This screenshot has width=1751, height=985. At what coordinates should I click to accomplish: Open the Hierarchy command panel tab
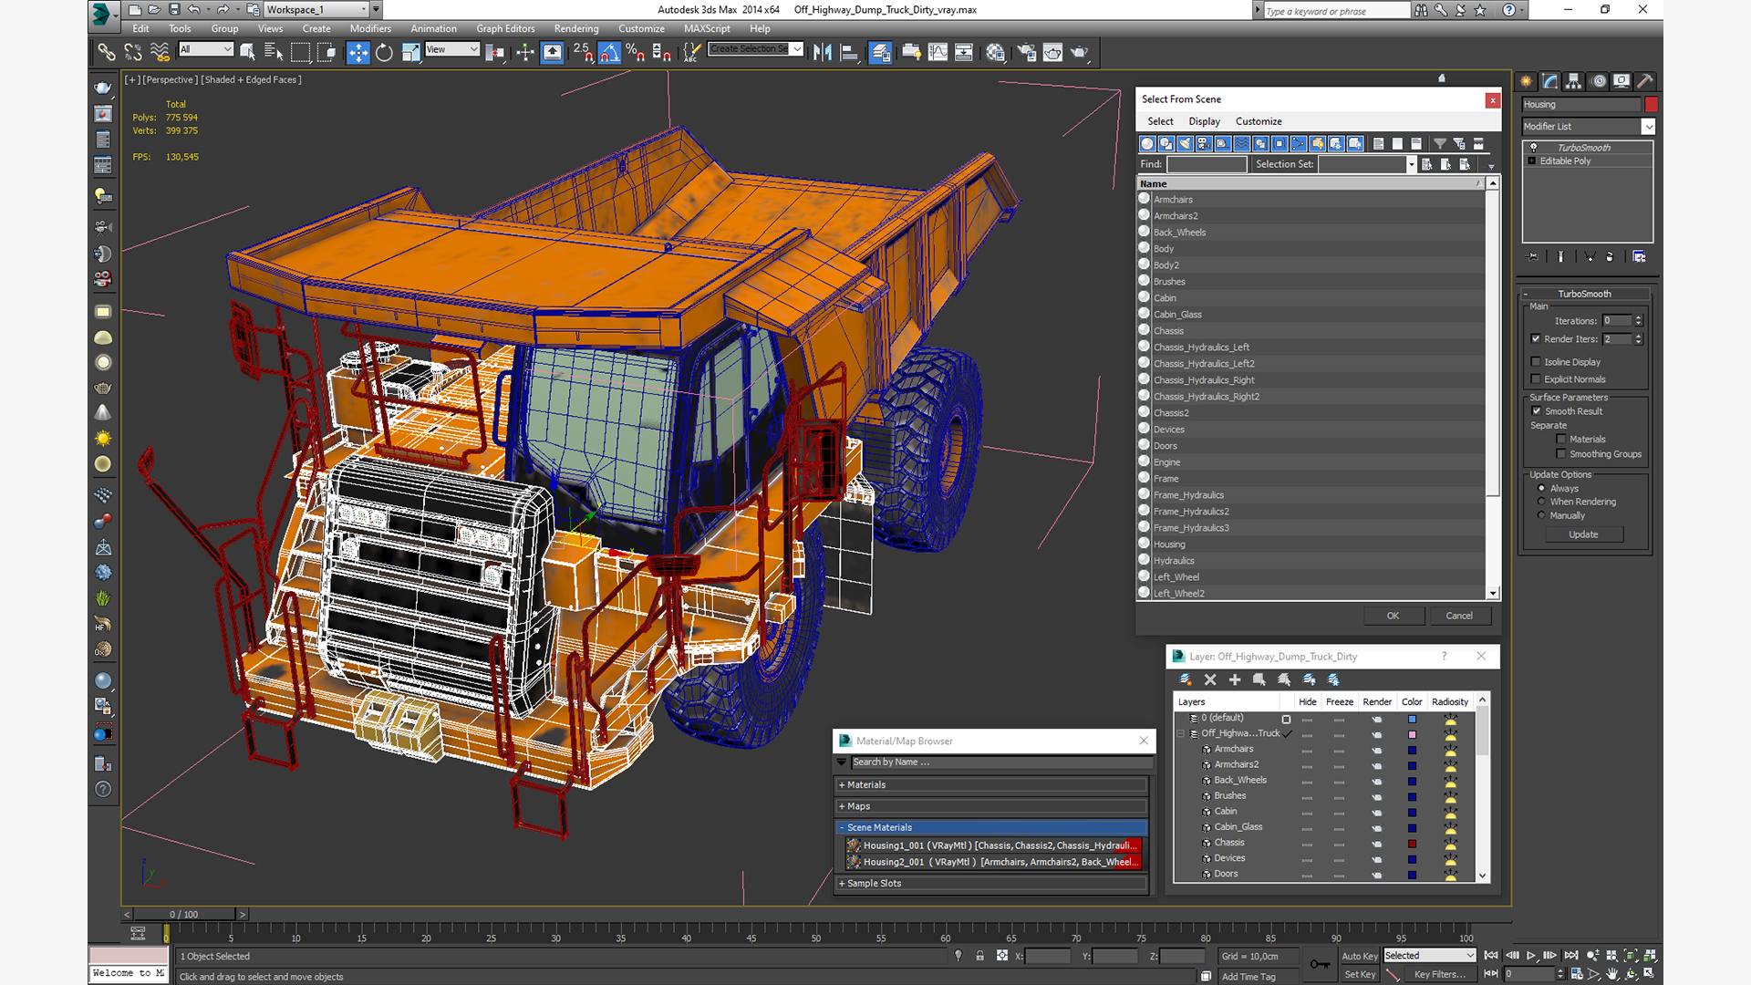coord(1574,81)
